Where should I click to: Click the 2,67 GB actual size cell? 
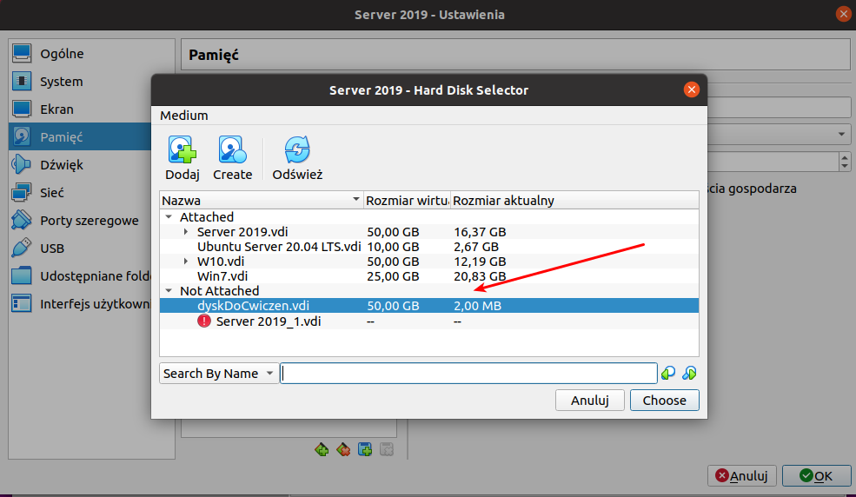[476, 247]
